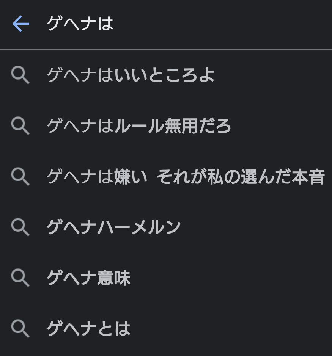Select the suggestion ゲヘナはいいところよ
This screenshot has height=356, width=332.
tap(131, 75)
